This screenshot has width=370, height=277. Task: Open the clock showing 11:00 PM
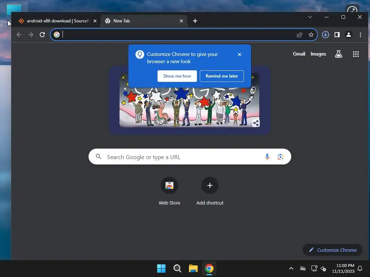343,268
